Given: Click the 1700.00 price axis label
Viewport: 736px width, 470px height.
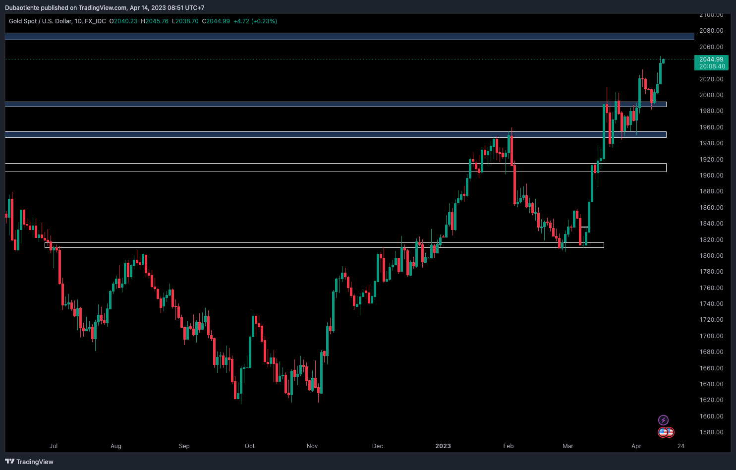Looking at the screenshot, I should (711, 336).
